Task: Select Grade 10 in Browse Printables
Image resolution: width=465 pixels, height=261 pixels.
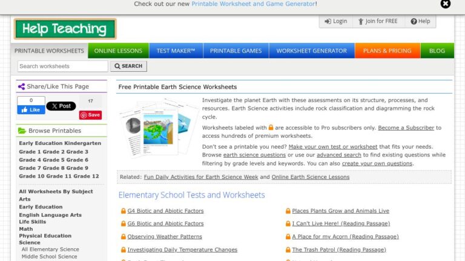Action: 31,176
